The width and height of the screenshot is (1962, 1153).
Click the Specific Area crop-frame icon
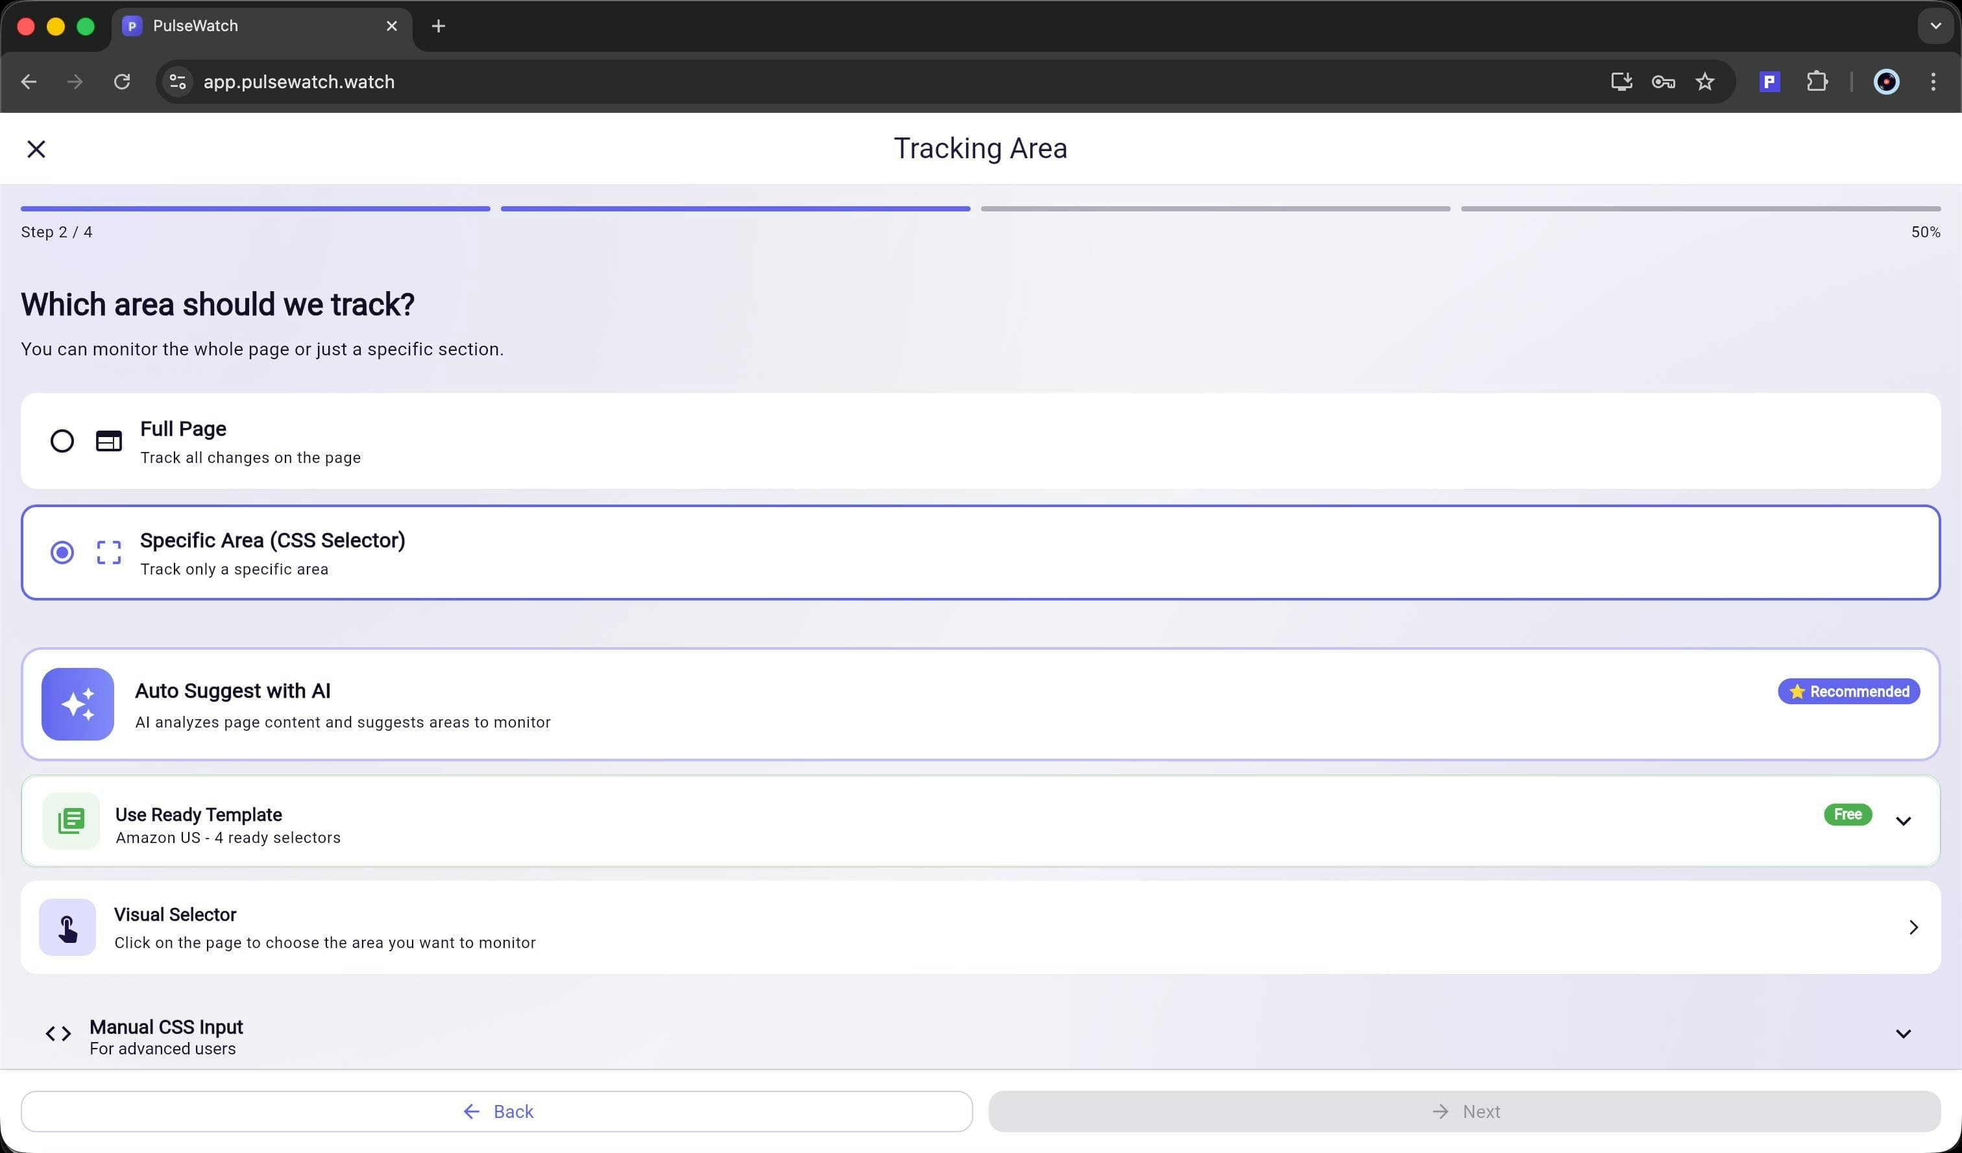(108, 552)
